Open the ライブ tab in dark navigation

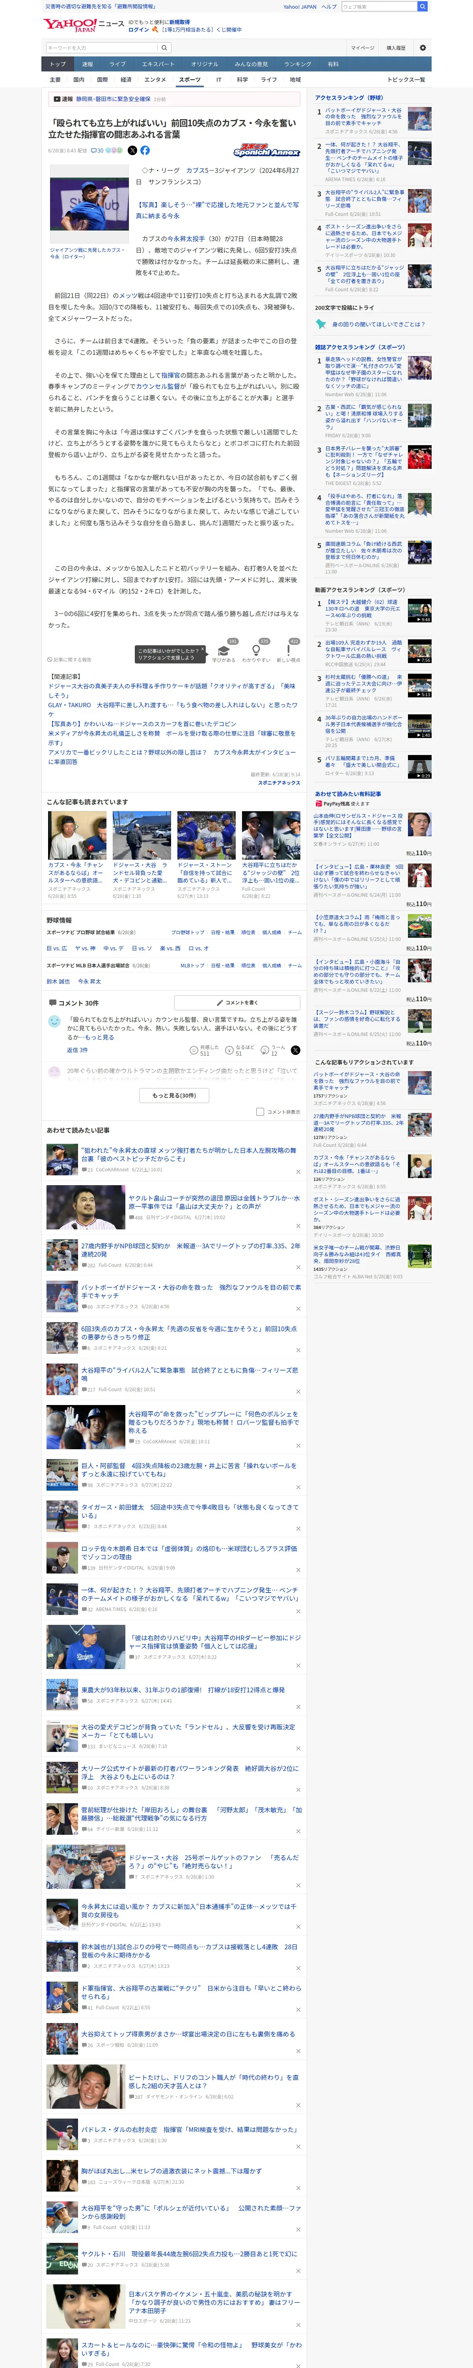pyautogui.click(x=117, y=64)
